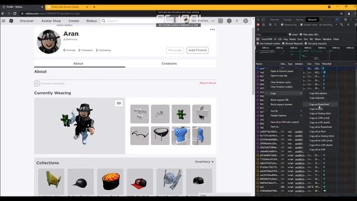This screenshot has height=201, width=357.
Task: Open the No throttling dropdown
Action: (x=328, y=25)
